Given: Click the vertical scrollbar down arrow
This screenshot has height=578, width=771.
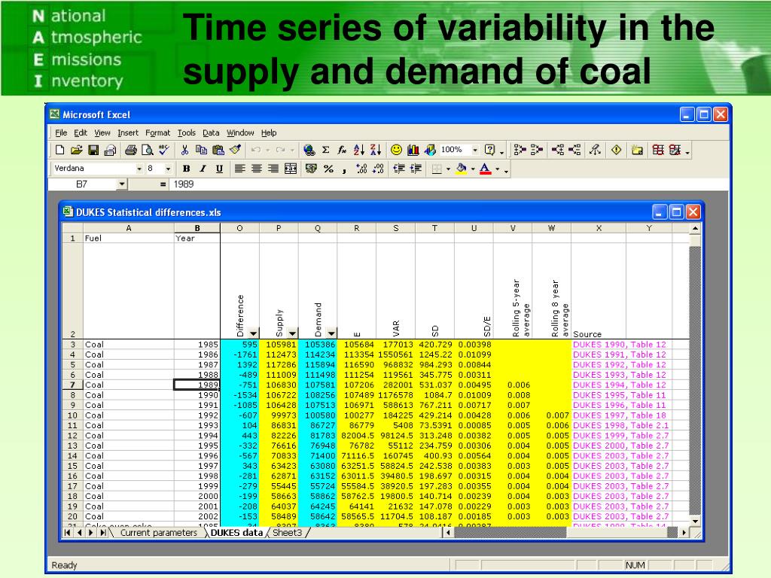Looking at the screenshot, I should (695, 522).
